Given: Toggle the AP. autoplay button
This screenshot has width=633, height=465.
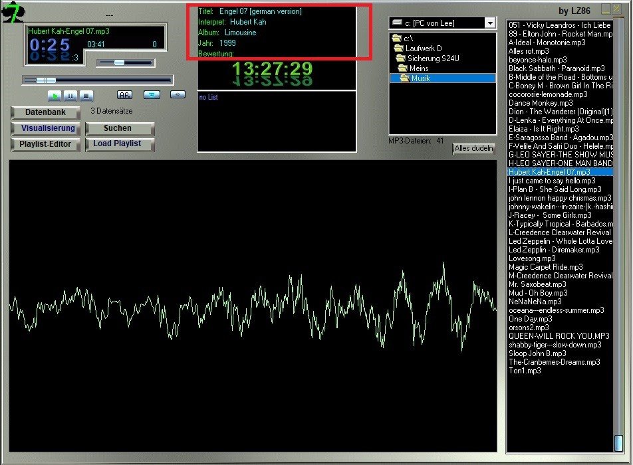Looking at the screenshot, I should (124, 95).
